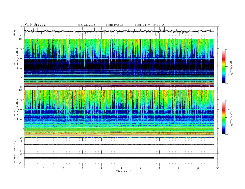Image resolution: width=245 pixels, height=189 pixels.
Task: Click the 10 minute tick label on time axis
Action: coord(217,168)
